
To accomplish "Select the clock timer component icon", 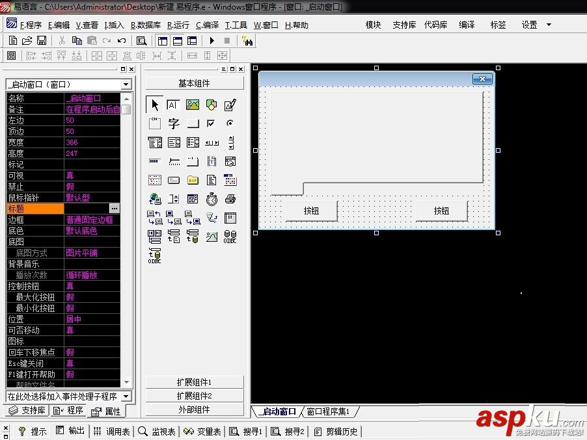I will tap(212, 199).
